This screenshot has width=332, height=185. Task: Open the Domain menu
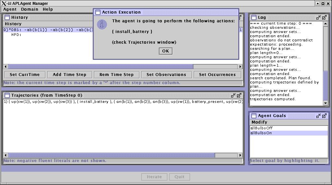[x=30, y=9]
